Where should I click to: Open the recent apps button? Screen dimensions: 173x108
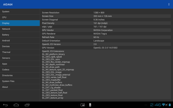pos(27,105)
